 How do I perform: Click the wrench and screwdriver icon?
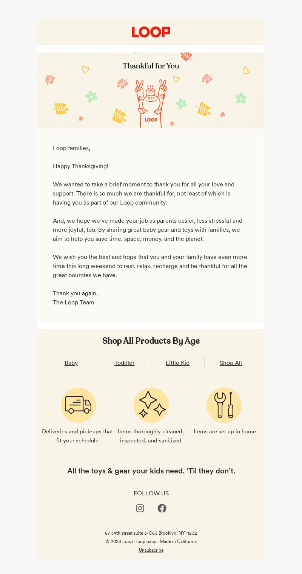(x=224, y=405)
